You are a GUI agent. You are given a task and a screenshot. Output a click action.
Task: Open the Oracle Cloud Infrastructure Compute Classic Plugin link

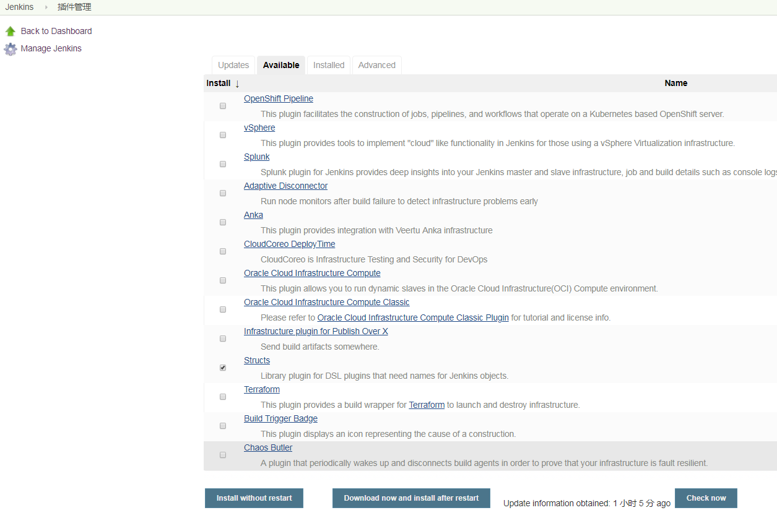coord(413,317)
